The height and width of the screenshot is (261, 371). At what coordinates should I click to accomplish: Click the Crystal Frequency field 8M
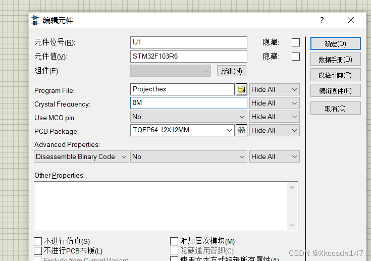pos(189,103)
